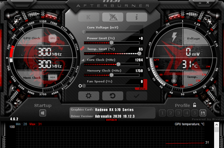This screenshot has width=224, height=148.
Task: Click the Memory Clock value 1750
Action: (139, 71)
